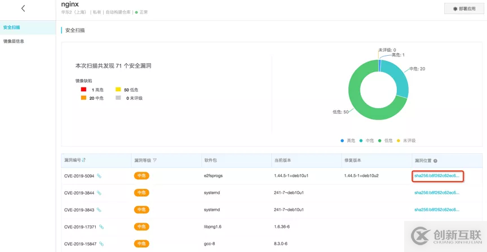Select the CVE-2019-5094 text
Image resolution: width=487 pixels, height=252 pixels.
click(79, 176)
